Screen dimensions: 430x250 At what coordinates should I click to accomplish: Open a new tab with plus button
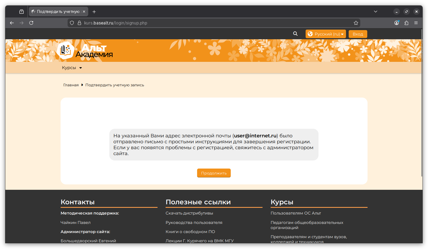(x=94, y=12)
